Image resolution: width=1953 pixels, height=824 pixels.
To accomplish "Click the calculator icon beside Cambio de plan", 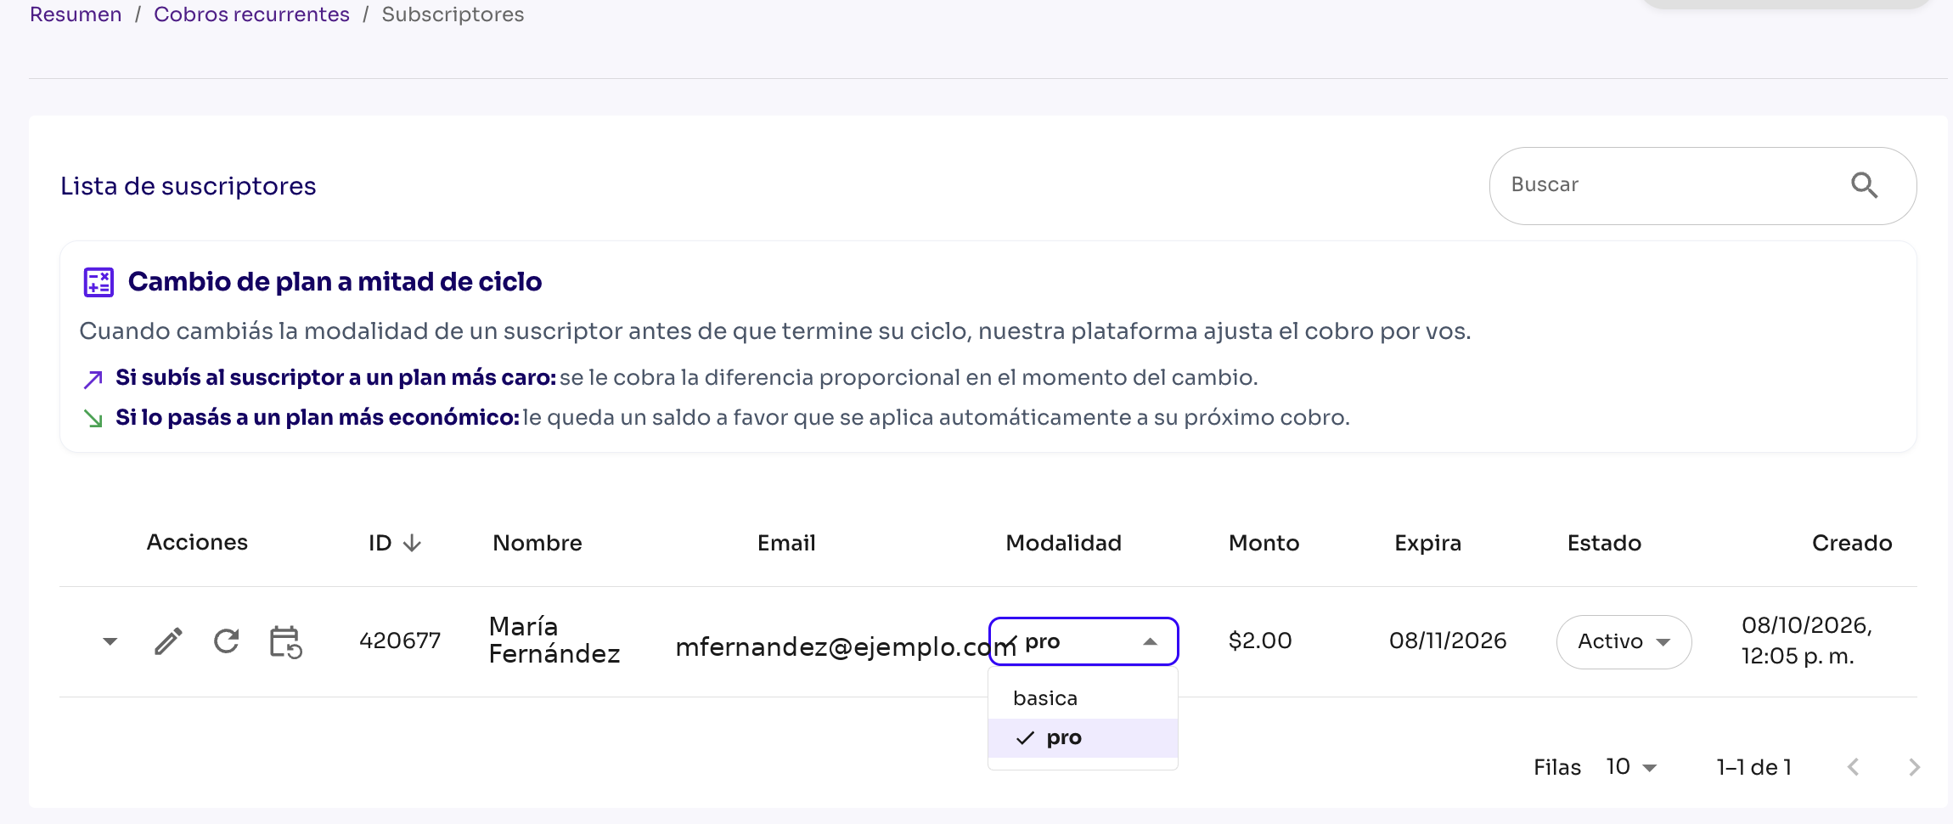I will click(98, 282).
